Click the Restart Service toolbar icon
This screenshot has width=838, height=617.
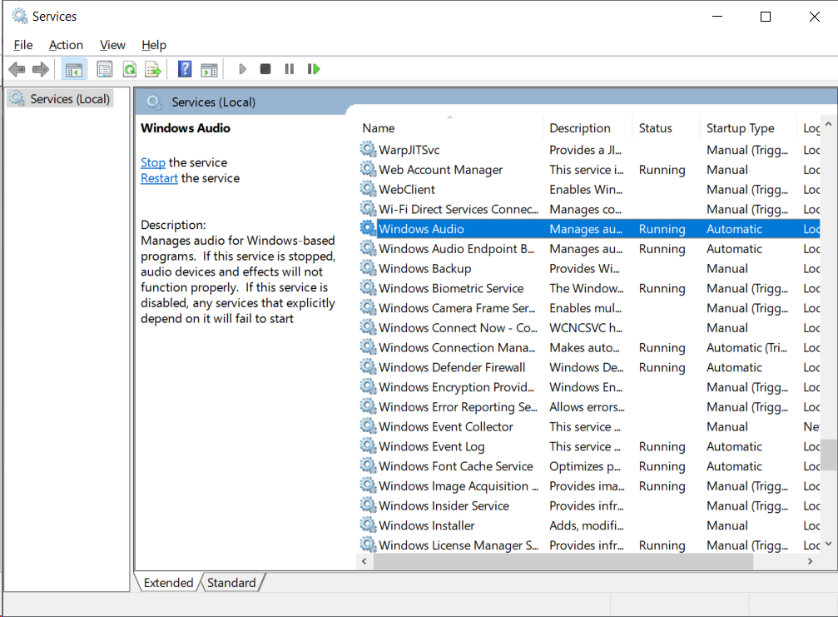(314, 69)
